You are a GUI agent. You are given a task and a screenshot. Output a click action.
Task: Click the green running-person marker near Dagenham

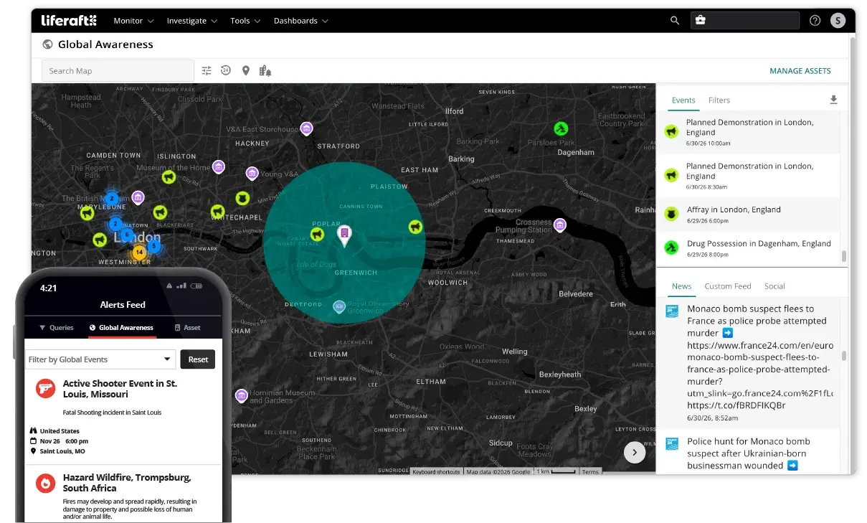pos(561,128)
